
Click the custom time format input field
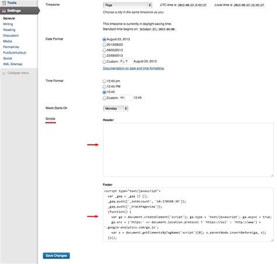click(126, 98)
